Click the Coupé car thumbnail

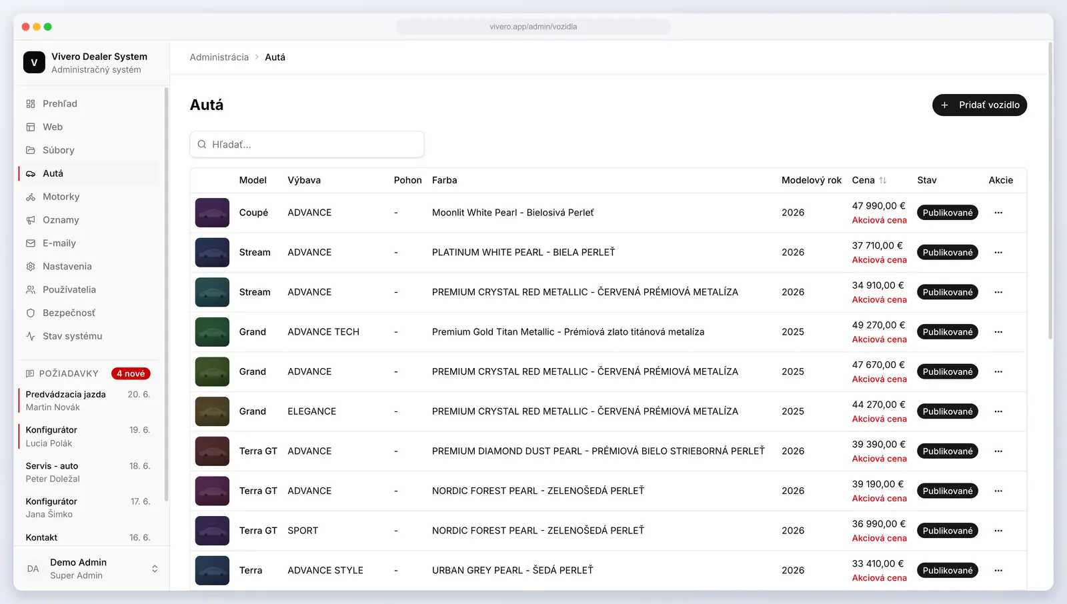[212, 213]
